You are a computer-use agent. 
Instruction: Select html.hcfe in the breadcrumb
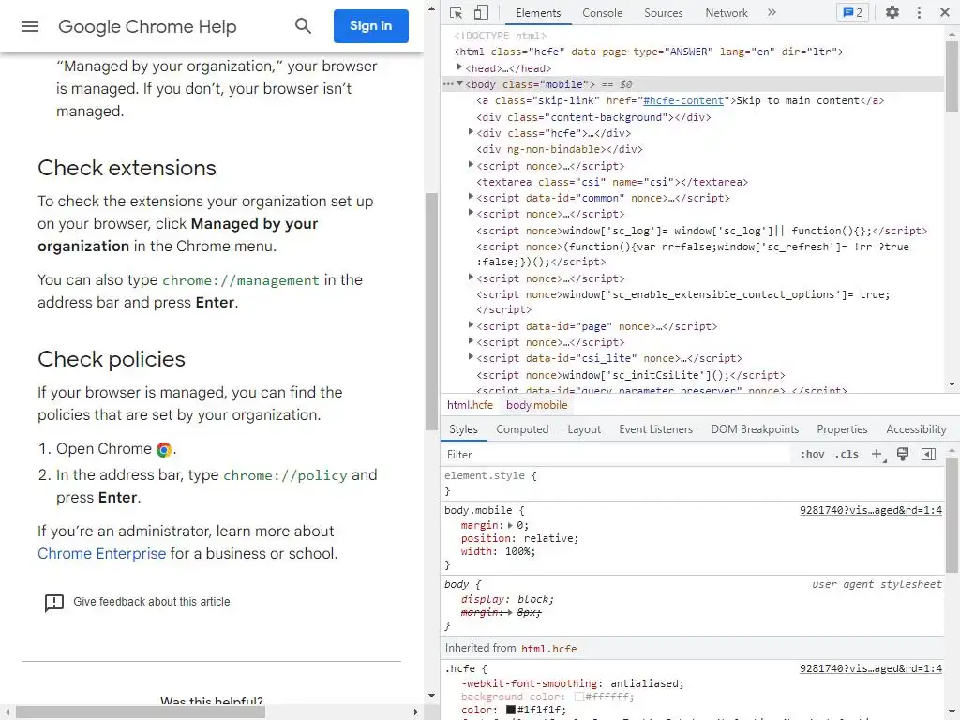point(470,405)
